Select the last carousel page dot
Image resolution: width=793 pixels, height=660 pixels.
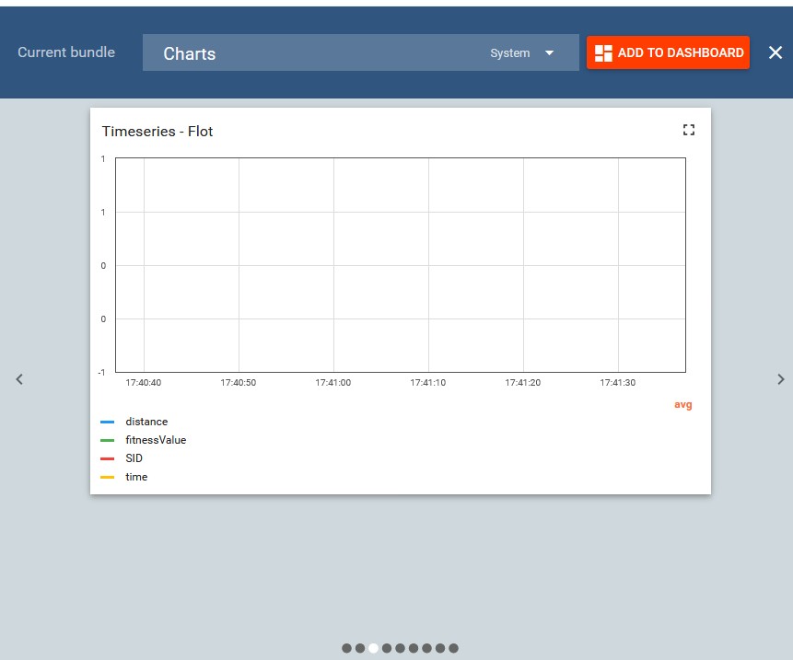click(x=454, y=648)
